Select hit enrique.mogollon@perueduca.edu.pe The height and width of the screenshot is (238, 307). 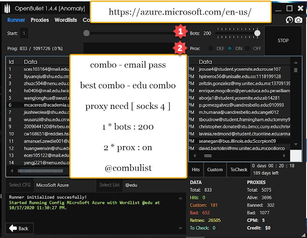click(x=239, y=91)
